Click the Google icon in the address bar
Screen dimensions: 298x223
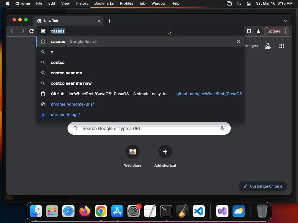tap(43, 31)
